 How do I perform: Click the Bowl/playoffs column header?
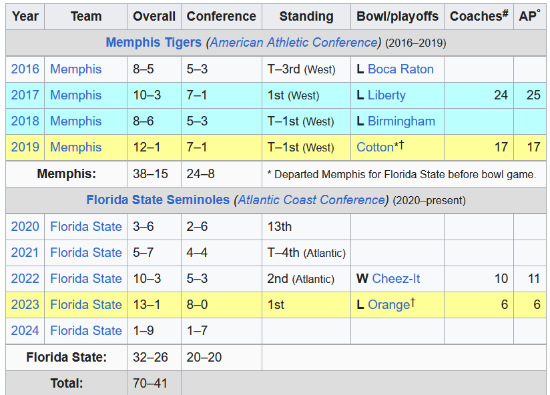tap(398, 16)
